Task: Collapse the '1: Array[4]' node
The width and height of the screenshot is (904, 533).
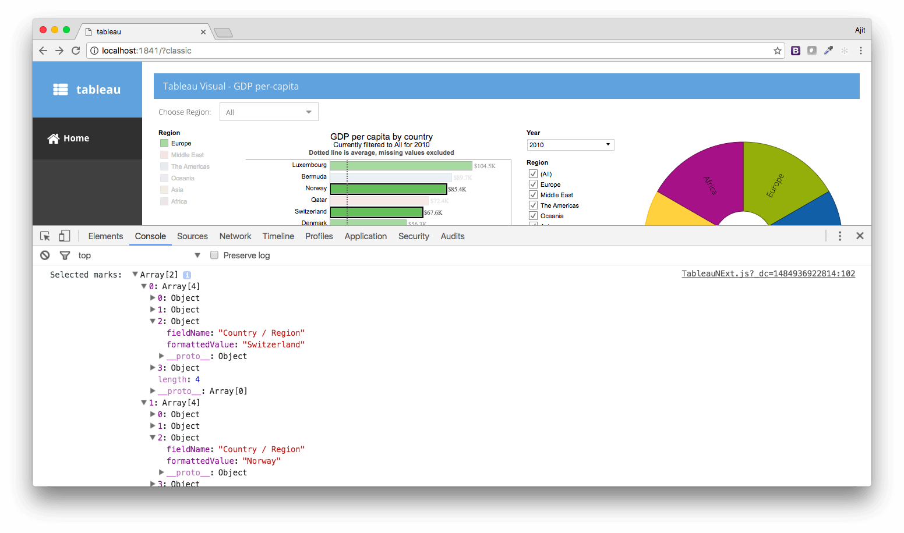Action: point(144,403)
